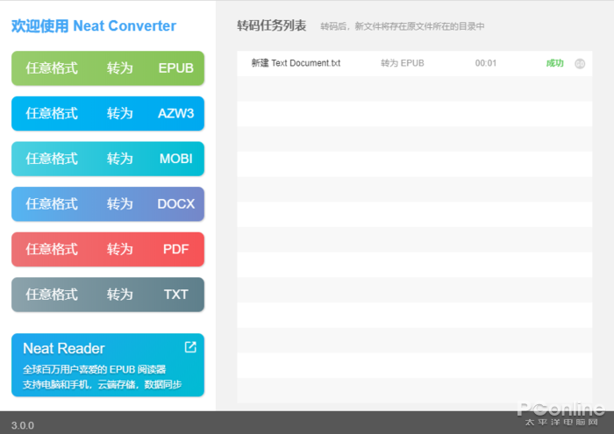Open the convert to DOCX option

point(108,204)
